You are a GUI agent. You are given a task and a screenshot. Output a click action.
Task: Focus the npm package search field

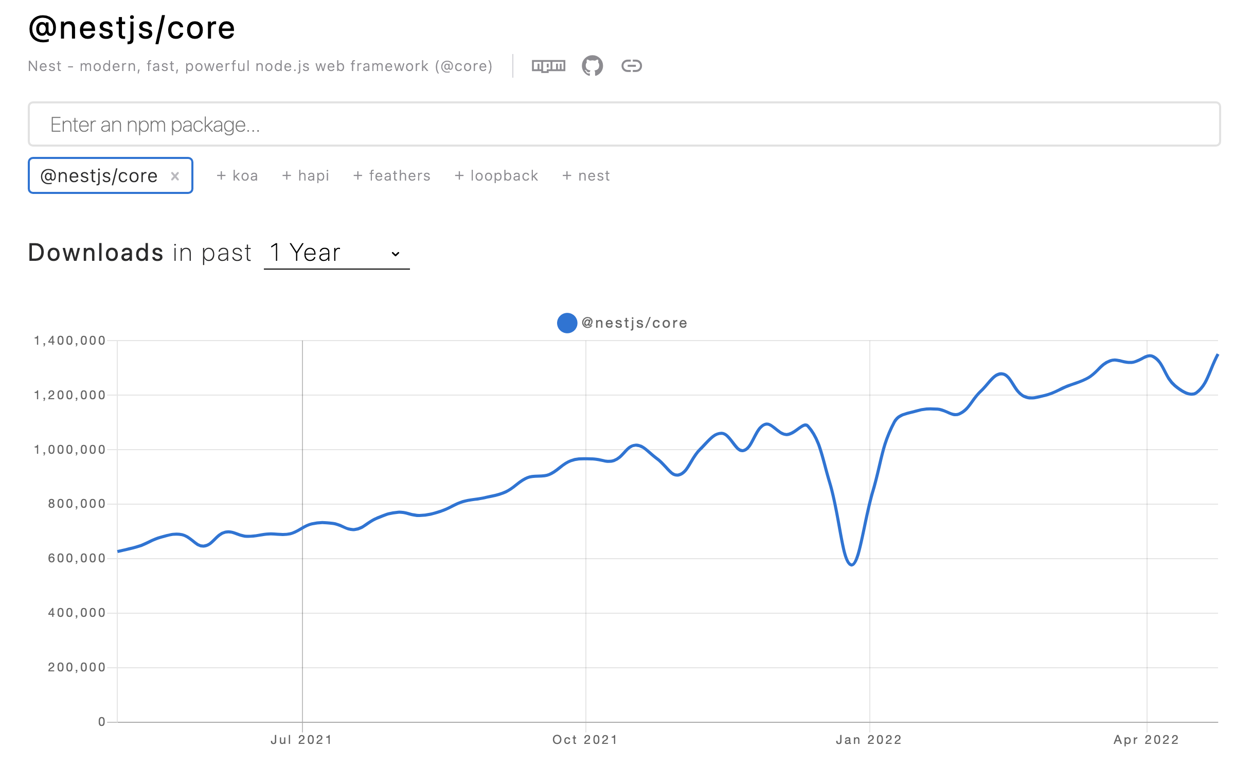624,124
